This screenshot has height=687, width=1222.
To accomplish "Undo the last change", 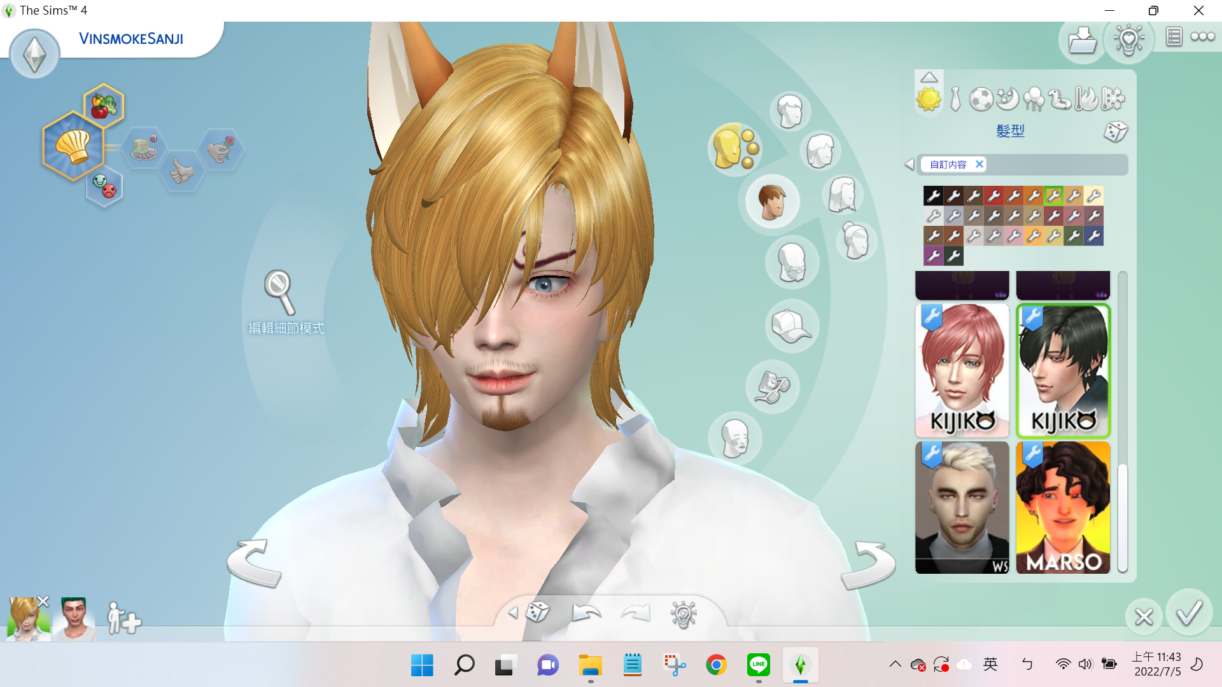I will click(x=586, y=613).
